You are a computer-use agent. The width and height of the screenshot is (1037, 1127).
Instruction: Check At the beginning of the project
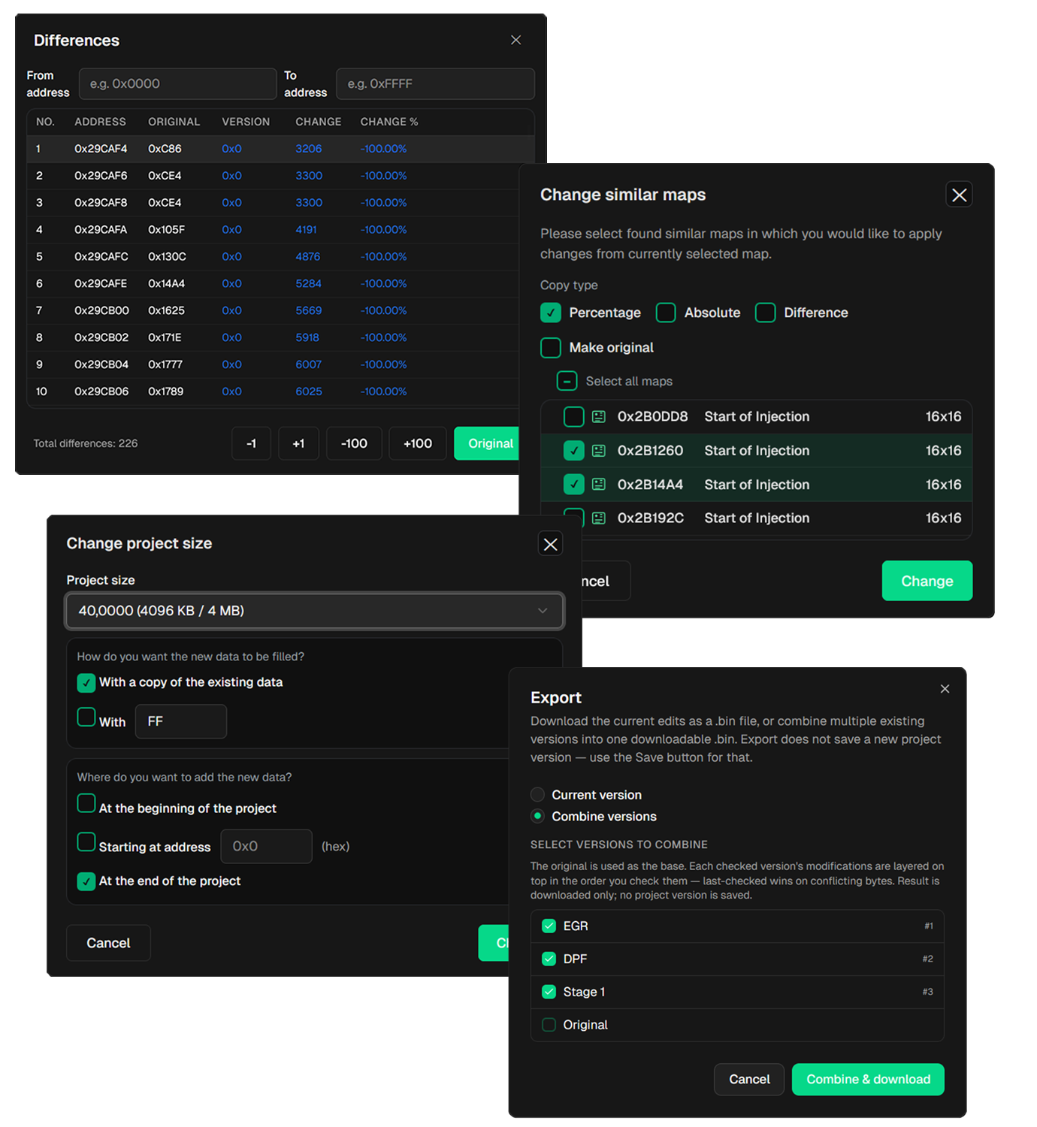click(86, 803)
